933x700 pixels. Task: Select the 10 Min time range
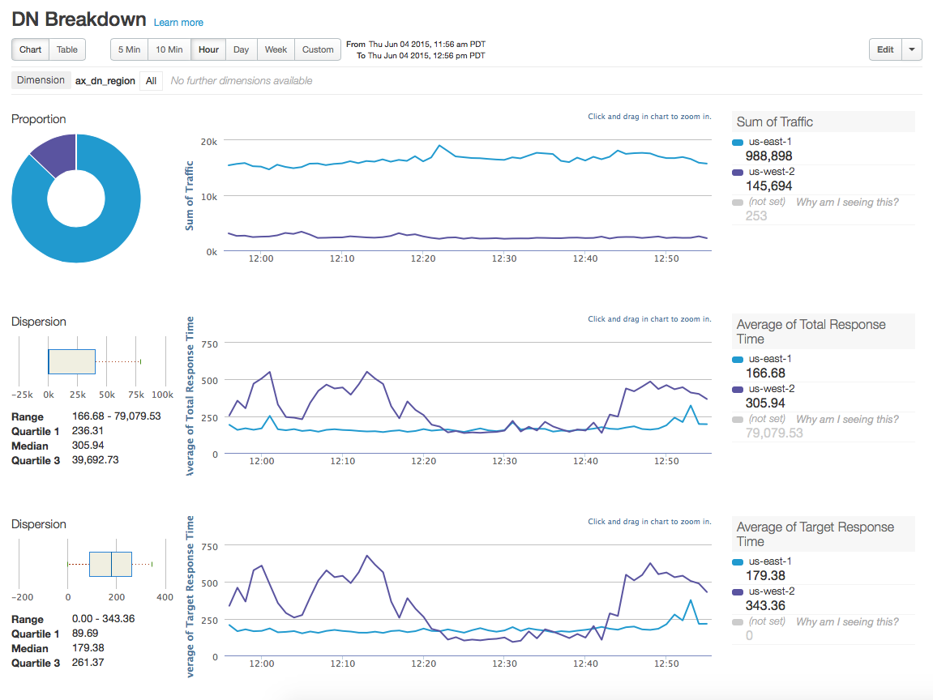169,49
